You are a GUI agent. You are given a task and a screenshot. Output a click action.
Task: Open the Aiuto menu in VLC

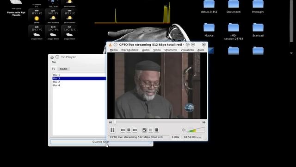tap(201, 50)
